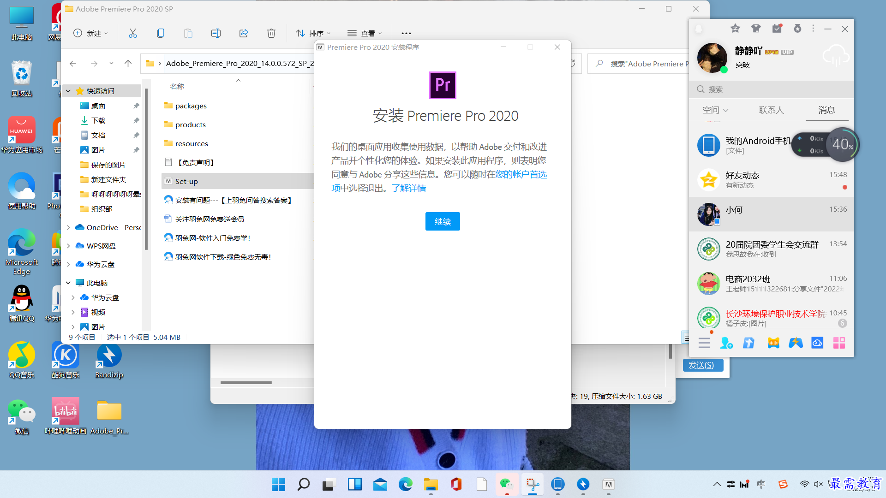Click the QQ add contact icon
This screenshot has width=886, height=498.
[x=726, y=343]
